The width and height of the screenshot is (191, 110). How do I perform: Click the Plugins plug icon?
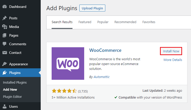tap(5, 73)
